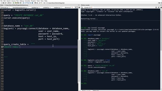Continue debugger execution

[30, 3]
